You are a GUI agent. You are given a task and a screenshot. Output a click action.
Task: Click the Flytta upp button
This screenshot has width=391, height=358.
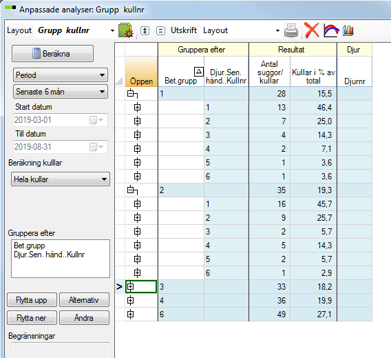click(x=32, y=300)
